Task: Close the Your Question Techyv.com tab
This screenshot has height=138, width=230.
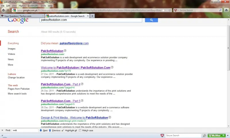Action: coord(43,16)
